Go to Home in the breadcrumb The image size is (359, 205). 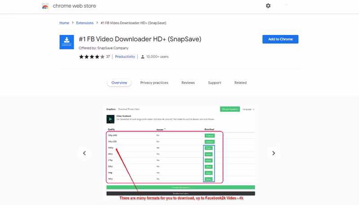coord(64,23)
